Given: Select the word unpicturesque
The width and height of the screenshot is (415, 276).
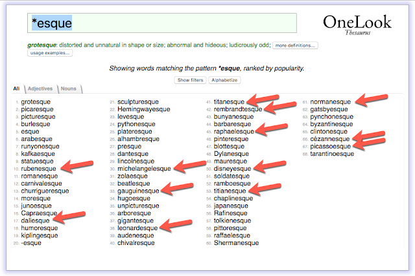Looking at the screenshot, I should tap(138, 206).
